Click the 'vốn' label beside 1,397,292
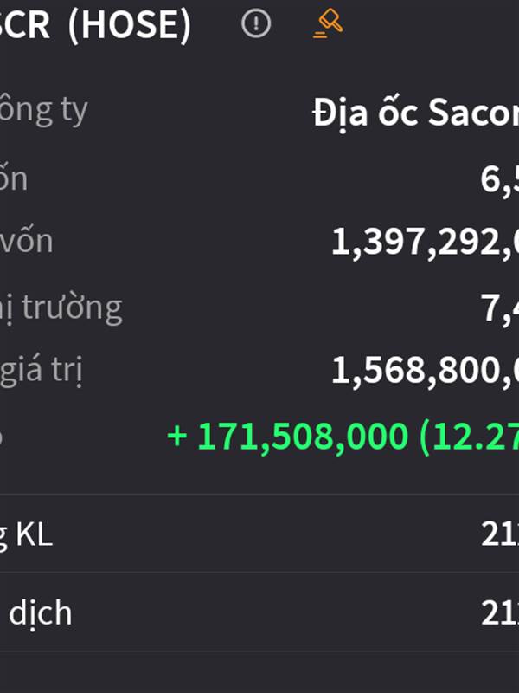519x693 pixels. click(x=27, y=242)
